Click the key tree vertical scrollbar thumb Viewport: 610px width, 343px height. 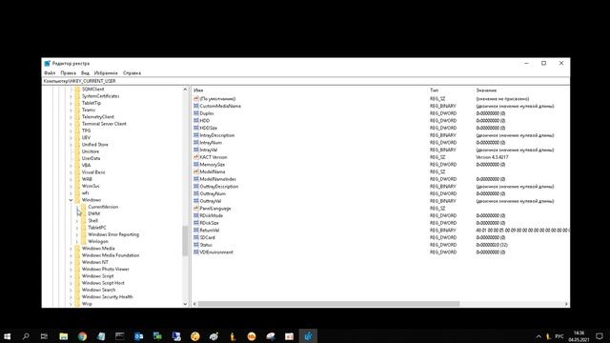[185, 241]
